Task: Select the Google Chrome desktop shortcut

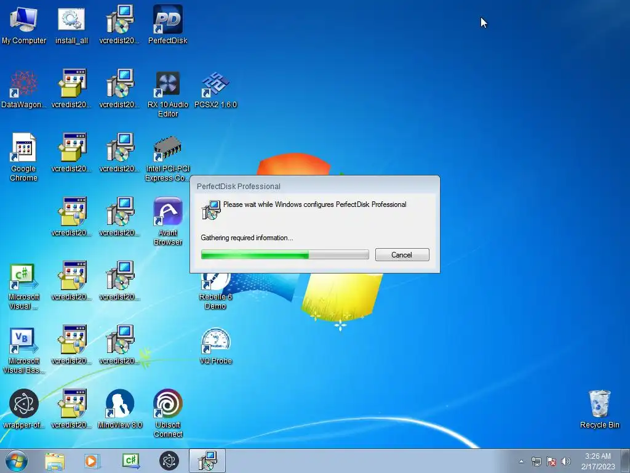Action: (24, 157)
